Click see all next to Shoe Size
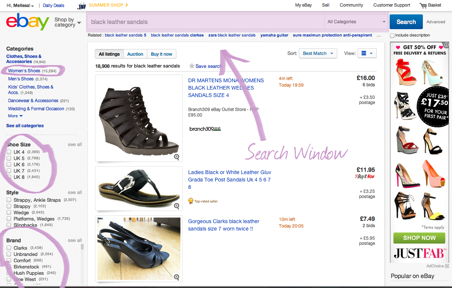 [x=75, y=145]
